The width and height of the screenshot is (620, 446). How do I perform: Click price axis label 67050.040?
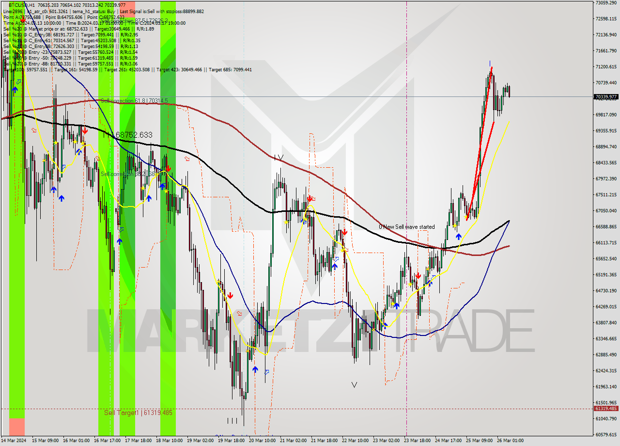point(605,211)
